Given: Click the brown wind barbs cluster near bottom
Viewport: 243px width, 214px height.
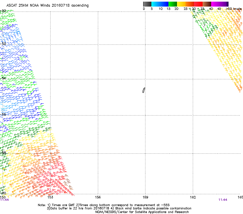Looking at the screenshot, I should (68, 182).
